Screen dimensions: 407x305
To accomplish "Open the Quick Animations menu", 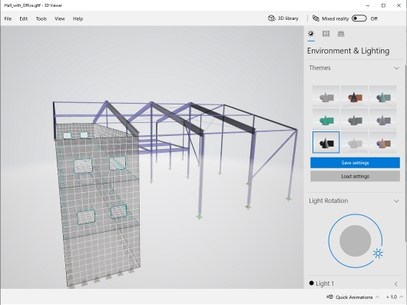I will (x=353, y=297).
